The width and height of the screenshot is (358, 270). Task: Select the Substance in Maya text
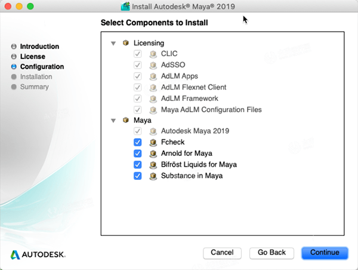(x=192, y=176)
